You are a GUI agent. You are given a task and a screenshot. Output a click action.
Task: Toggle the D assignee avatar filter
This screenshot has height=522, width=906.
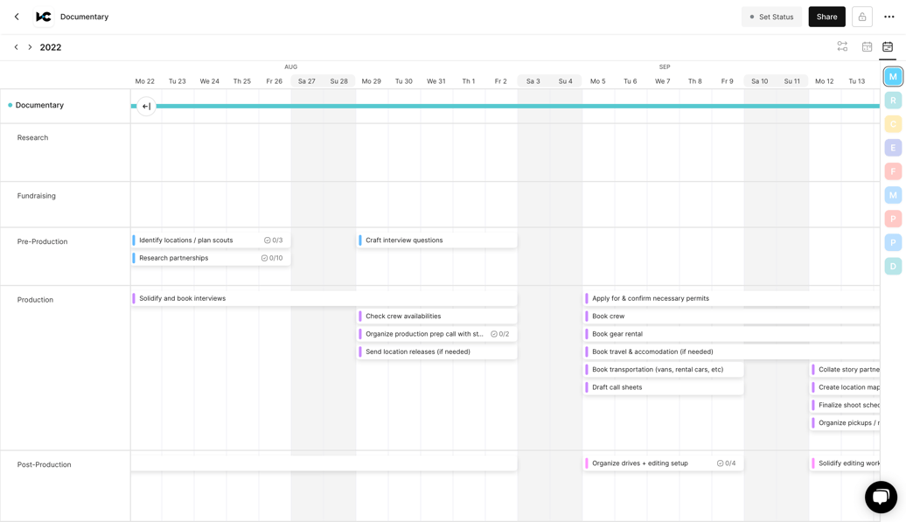(x=893, y=265)
